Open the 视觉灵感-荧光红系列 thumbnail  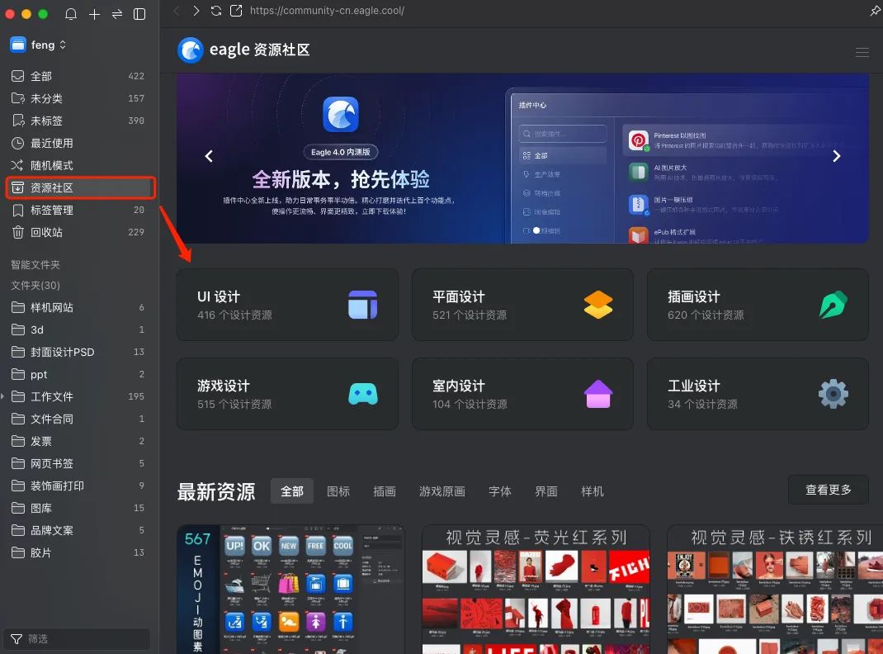(536, 590)
